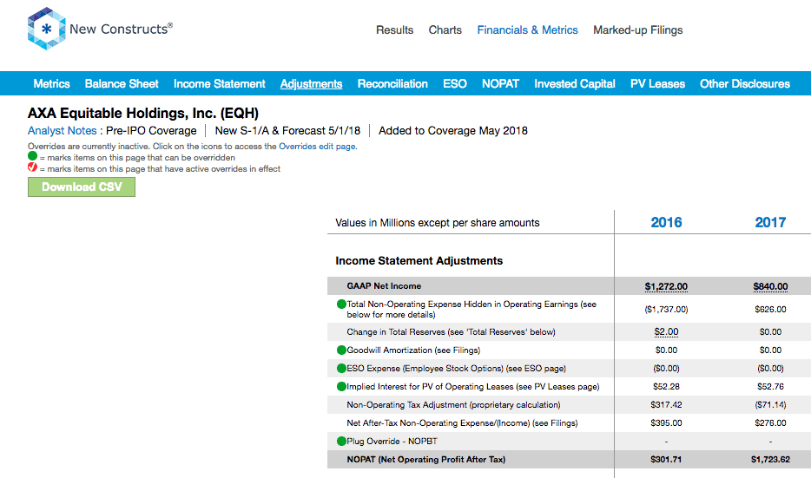Select the Adjustments tab
The image size is (811, 478).
tap(312, 83)
